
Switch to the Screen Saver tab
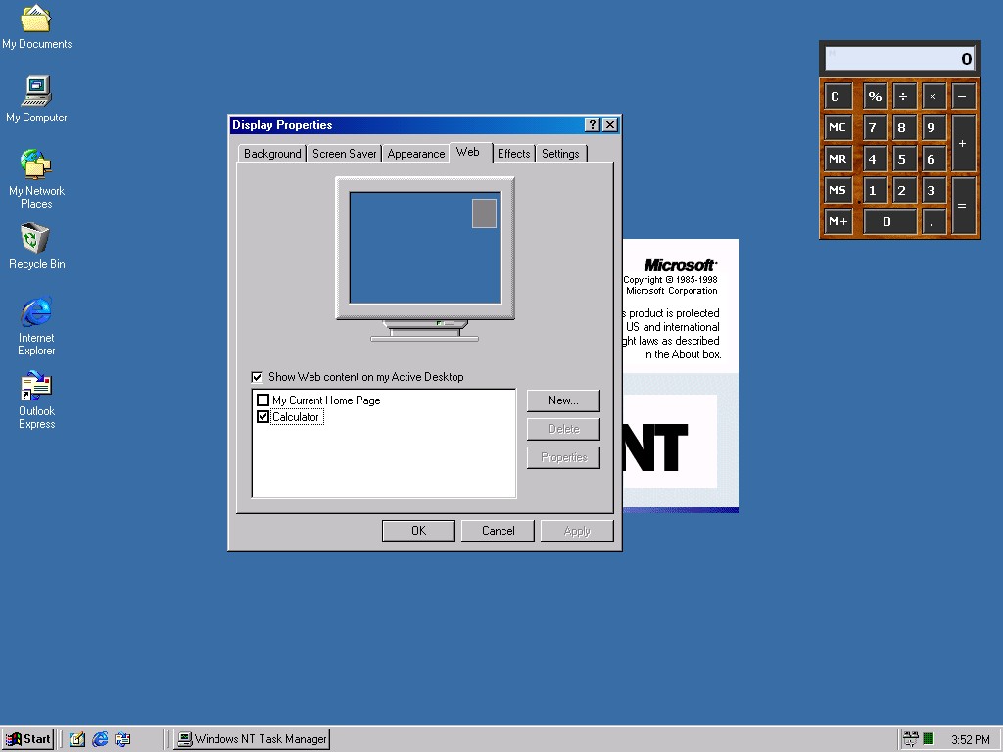(x=344, y=154)
